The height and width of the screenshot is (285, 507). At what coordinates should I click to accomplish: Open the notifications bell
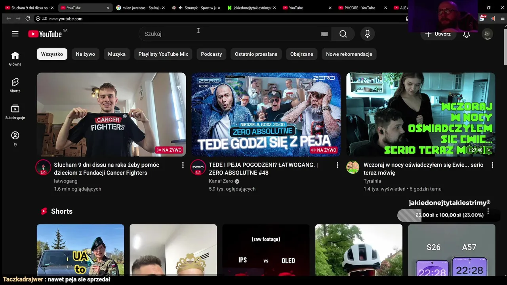(467, 34)
